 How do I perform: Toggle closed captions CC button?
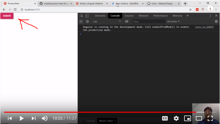pos(165,118)
